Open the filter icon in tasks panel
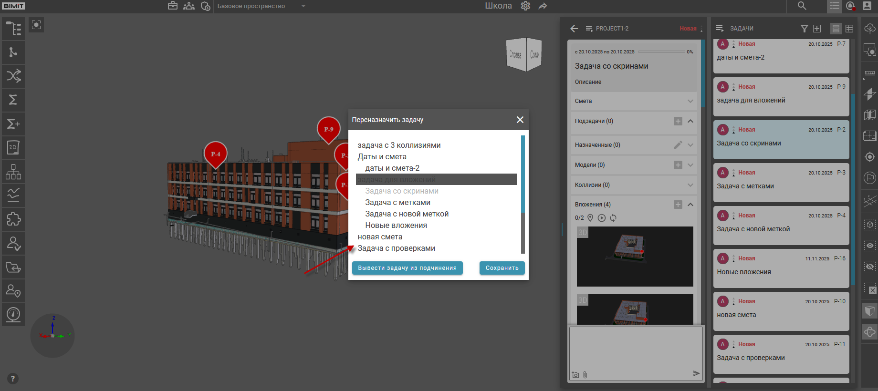Viewport: 878px width, 391px height. 804,29
